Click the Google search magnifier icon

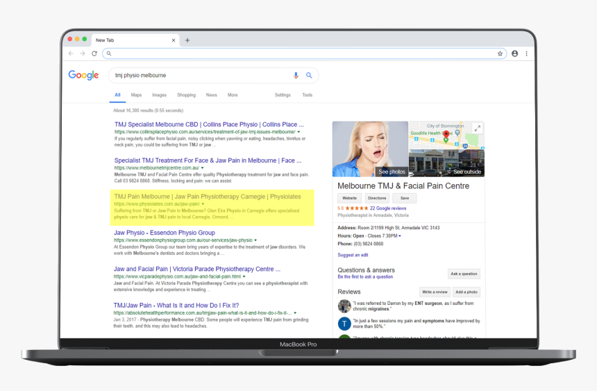coord(309,75)
